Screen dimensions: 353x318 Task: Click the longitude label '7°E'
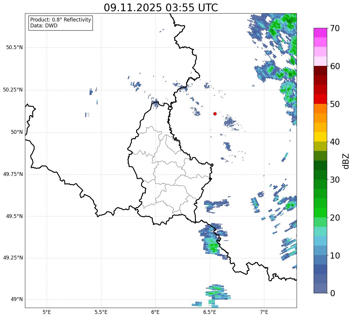[264, 312]
